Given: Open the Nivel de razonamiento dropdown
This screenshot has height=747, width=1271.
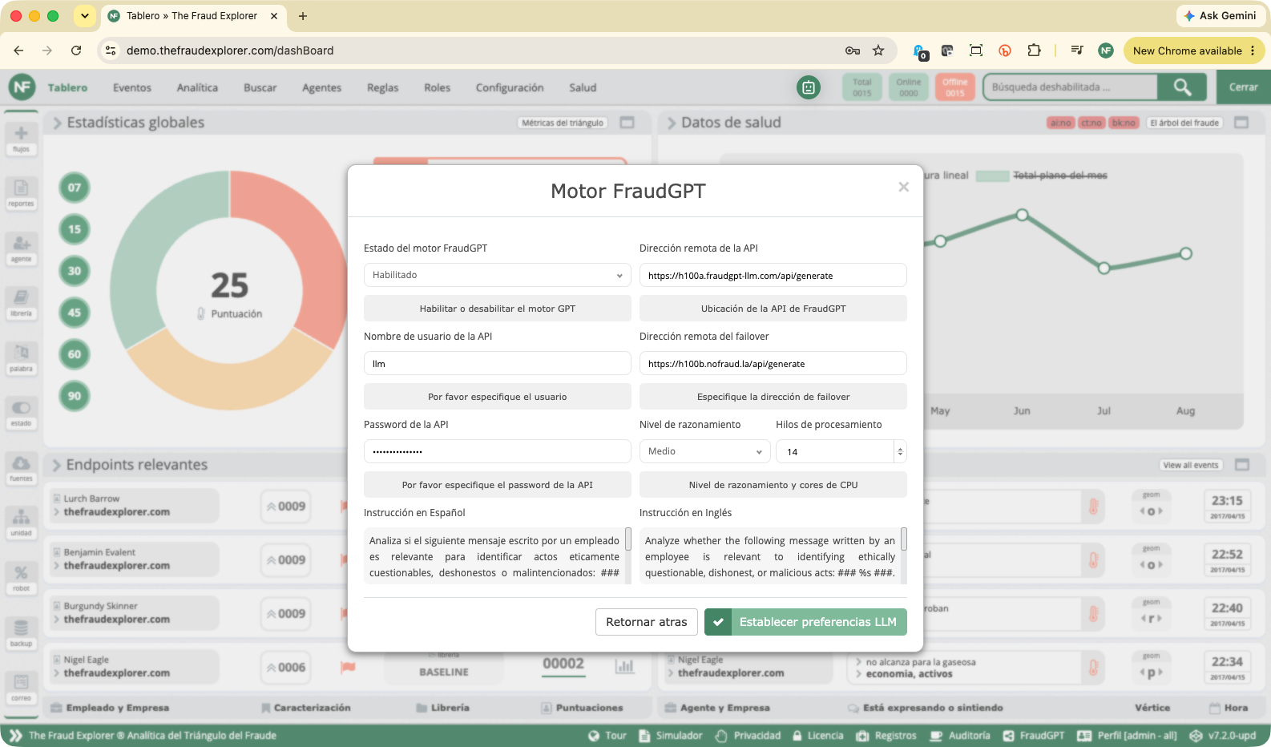Looking at the screenshot, I should tap(705, 451).
